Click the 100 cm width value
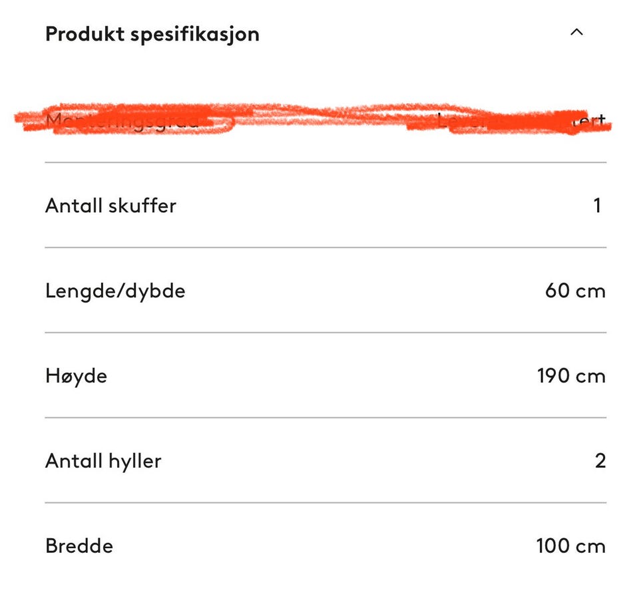The height and width of the screenshot is (596, 639). (571, 546)
